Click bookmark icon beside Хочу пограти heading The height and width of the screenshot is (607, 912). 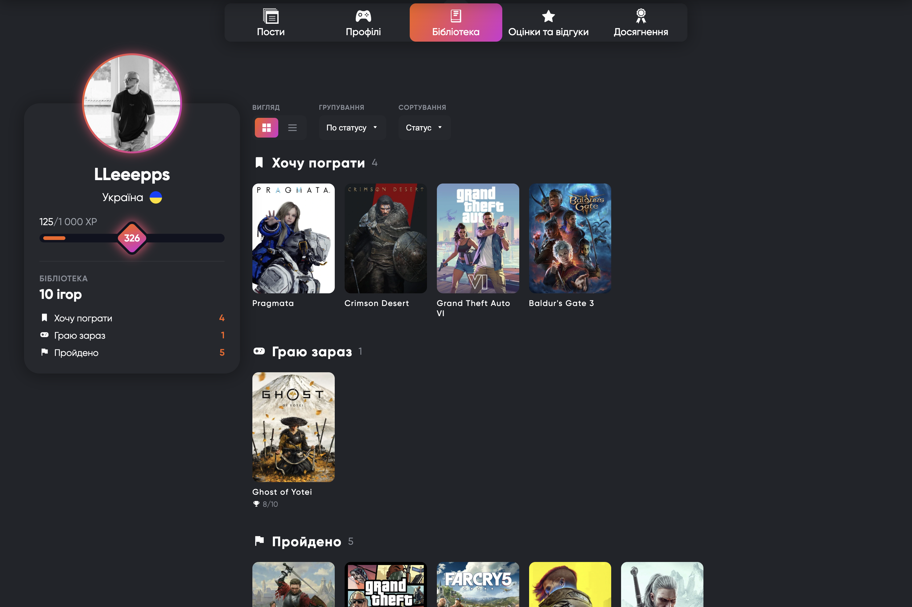coord(259,163)
